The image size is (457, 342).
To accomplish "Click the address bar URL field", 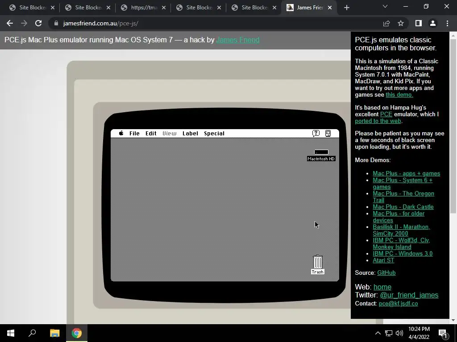I will tap(216, 23).
